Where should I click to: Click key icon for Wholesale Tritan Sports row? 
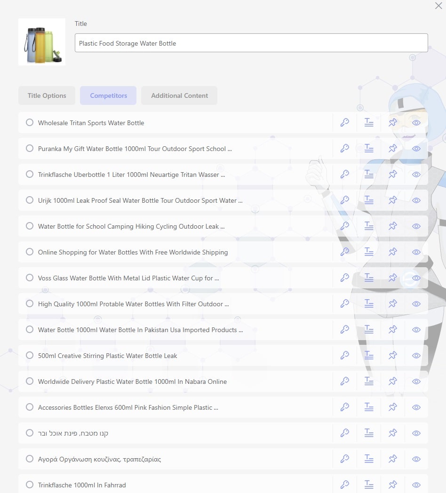click(345, 123)
